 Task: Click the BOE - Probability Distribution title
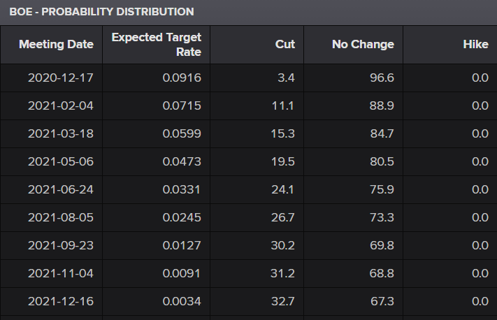[x=101, y=12]
